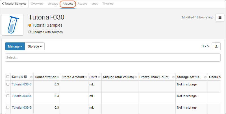Toggle the select-all rows checkbox

click(8, 77)
